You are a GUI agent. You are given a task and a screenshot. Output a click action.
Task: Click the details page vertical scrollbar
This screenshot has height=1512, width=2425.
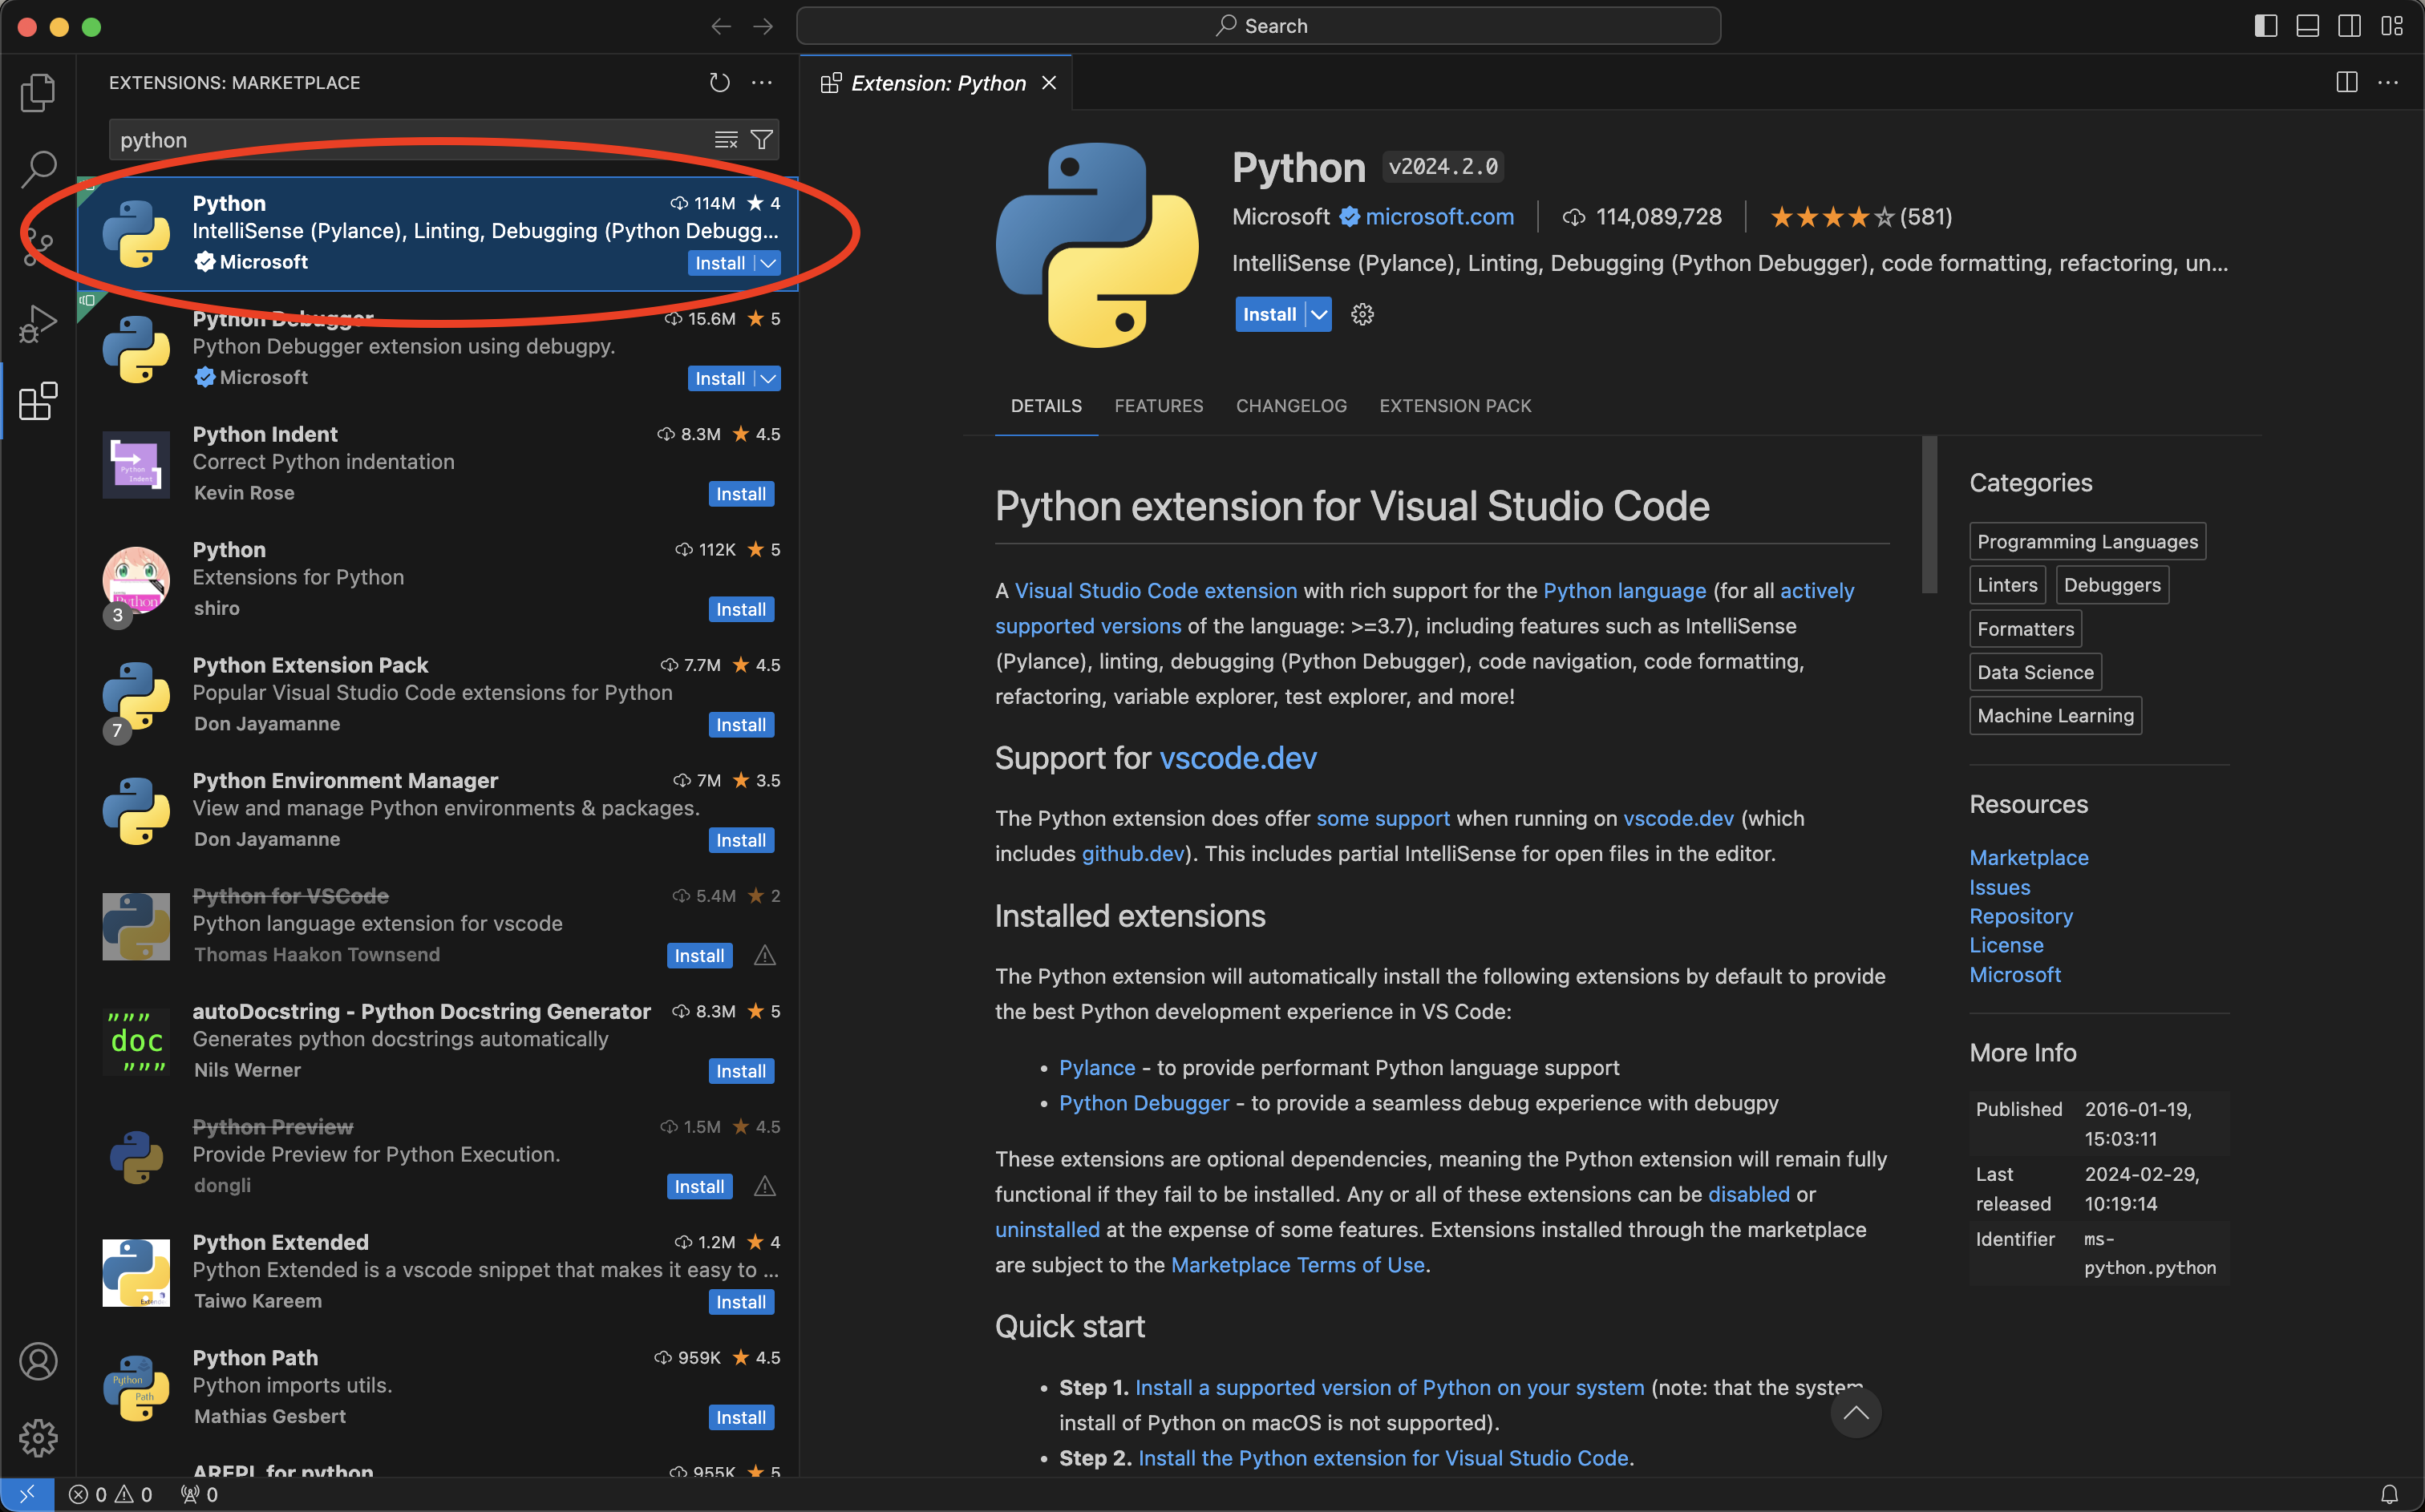click(1929, 515)
